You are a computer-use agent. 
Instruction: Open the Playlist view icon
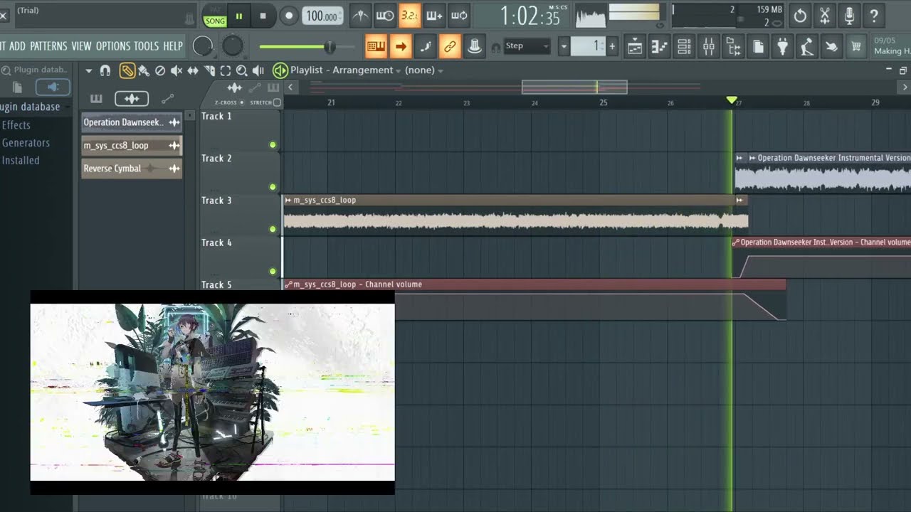(635, 47)
